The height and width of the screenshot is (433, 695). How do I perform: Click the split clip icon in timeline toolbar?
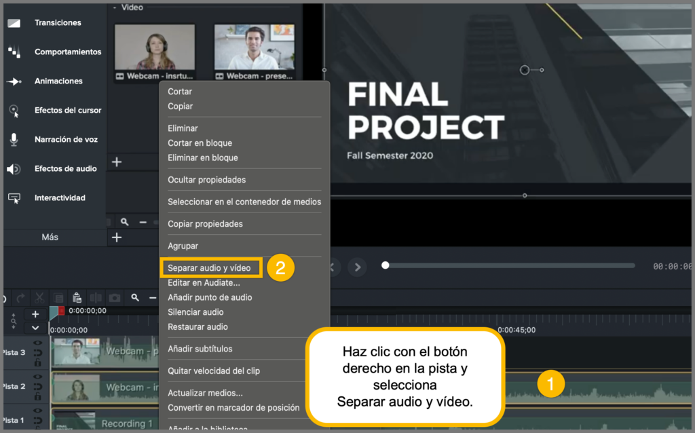[95, 298]
